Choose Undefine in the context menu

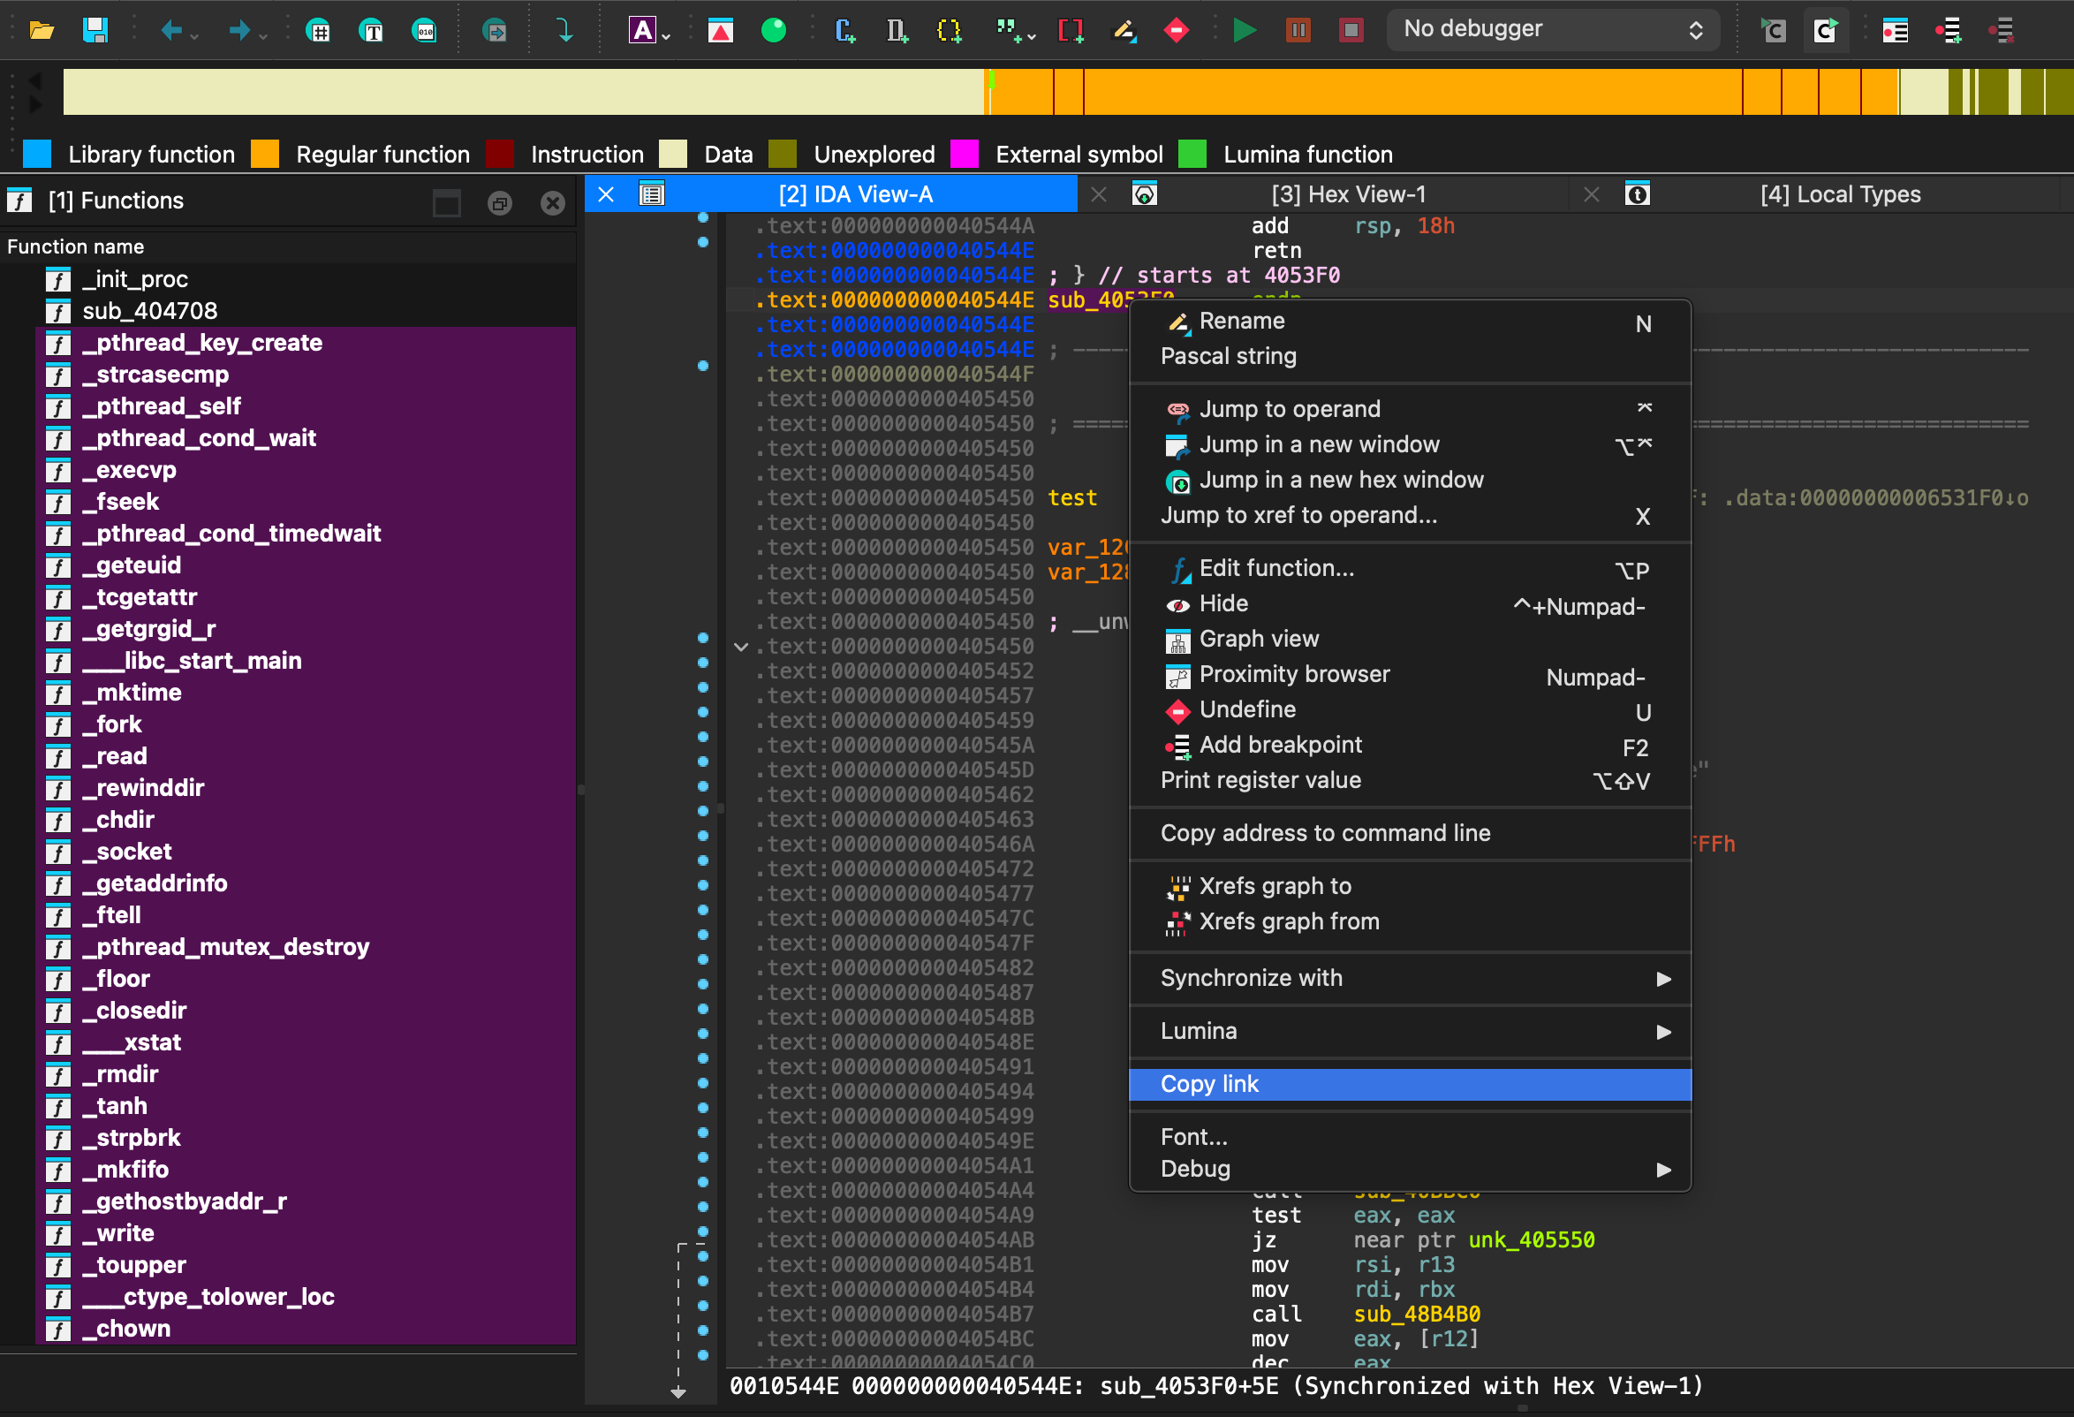point(1410,709)
